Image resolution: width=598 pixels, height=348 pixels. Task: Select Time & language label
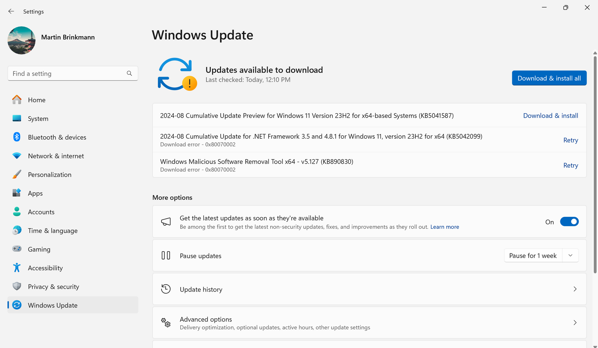coord(53,231)
